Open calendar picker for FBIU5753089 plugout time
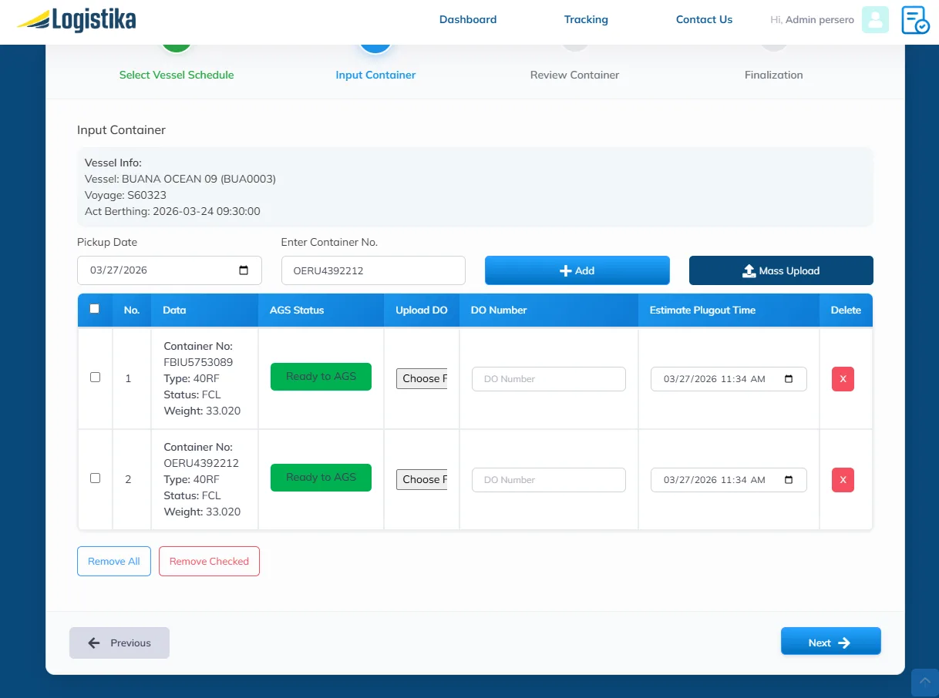Screen dimensions: 939x698 click(x=789, y=379)
